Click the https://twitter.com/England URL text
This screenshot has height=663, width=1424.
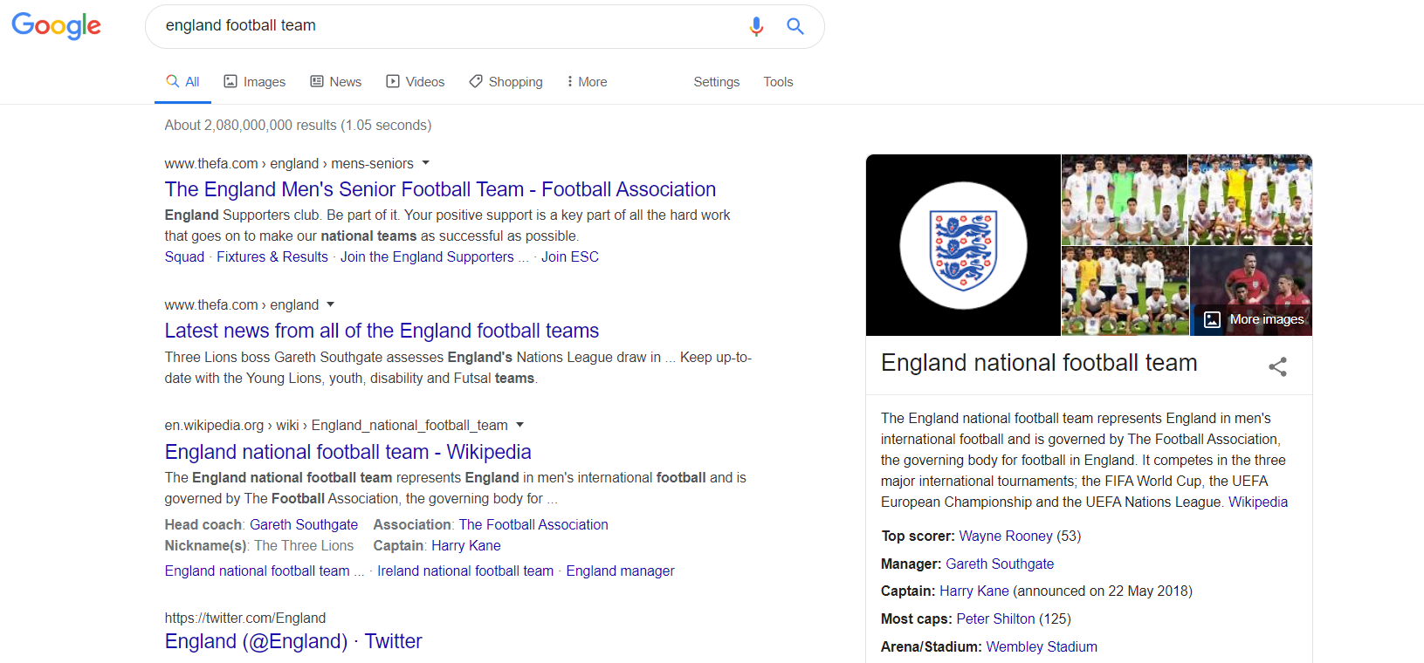[x=245, y=618]
